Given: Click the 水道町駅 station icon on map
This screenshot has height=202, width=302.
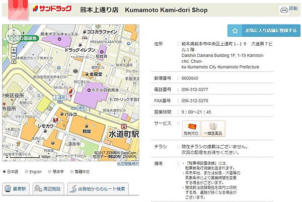Looking at the screenshot, I should 124,127.
